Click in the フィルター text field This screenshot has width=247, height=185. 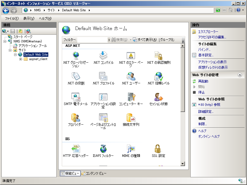pyautogui.click(x=92, y=40)
